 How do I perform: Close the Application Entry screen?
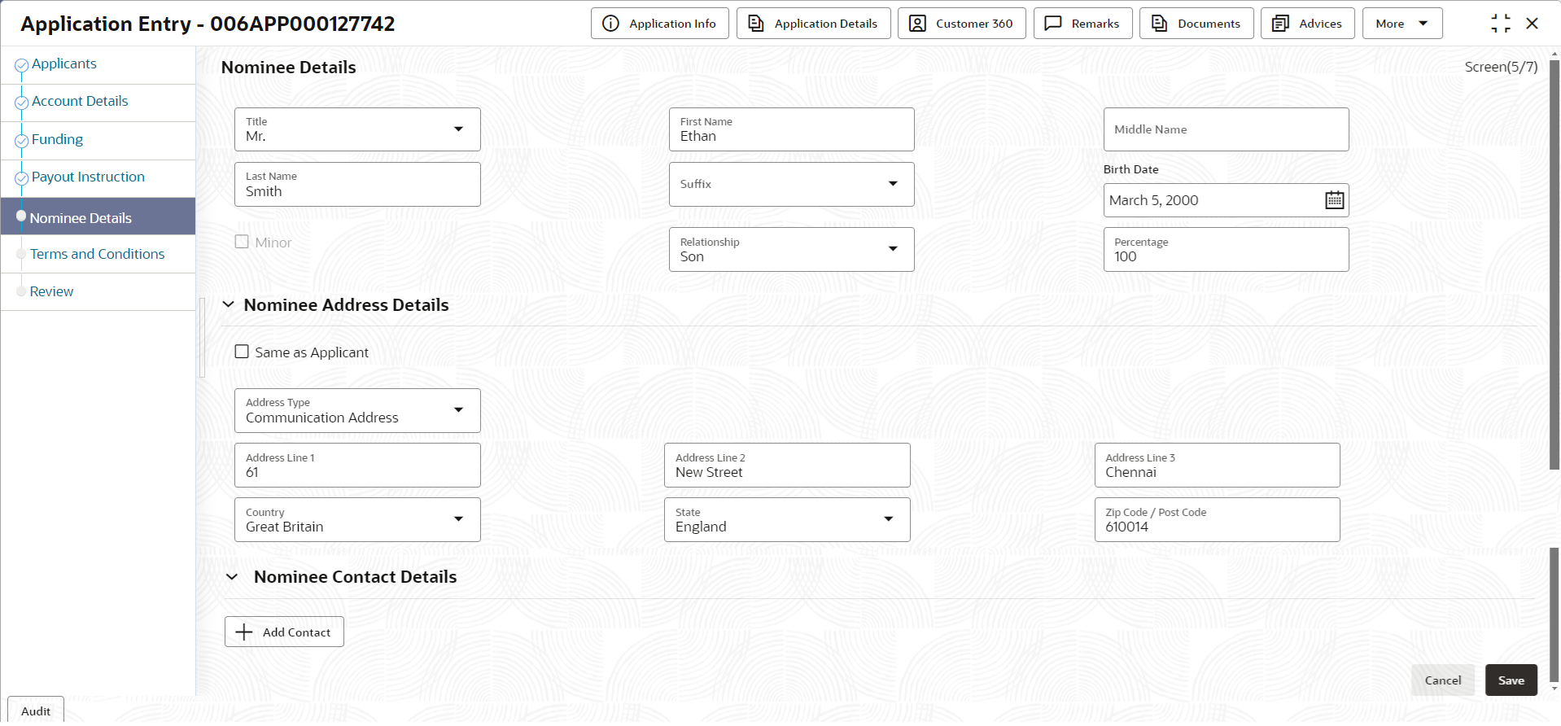[x=1532, y=24]
